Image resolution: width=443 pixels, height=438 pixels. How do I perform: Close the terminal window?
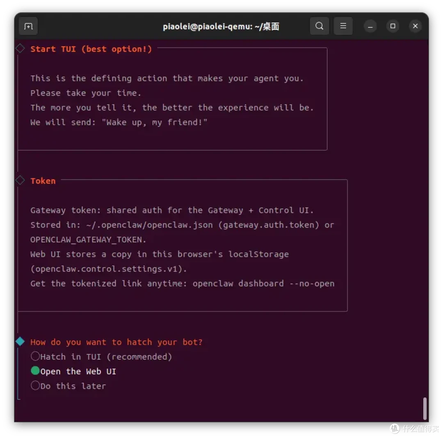pos(415,26)
